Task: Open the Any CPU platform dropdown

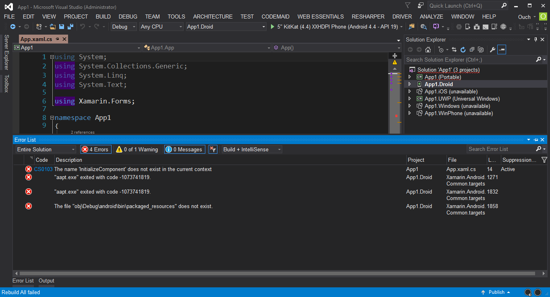Action: (x=161, y=27)
